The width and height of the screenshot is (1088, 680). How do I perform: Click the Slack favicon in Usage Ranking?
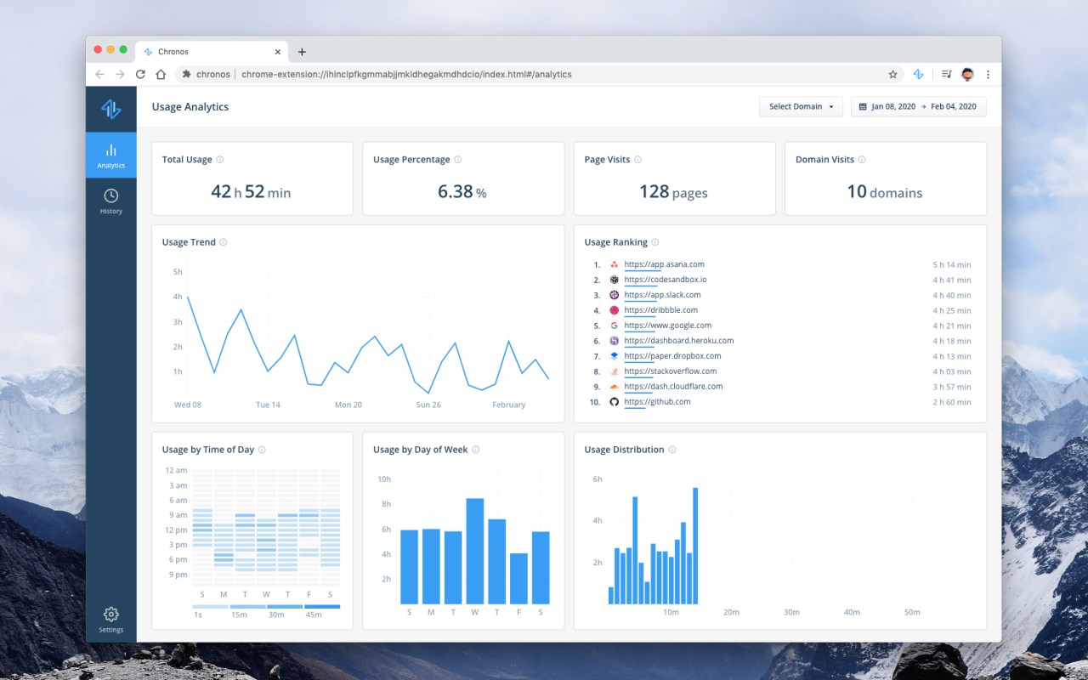coord(615,295)
